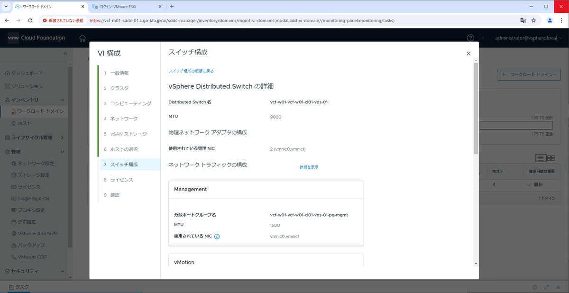Click 詳細を表示 link
Image resolution: width=569 pixels, height=293 pixels.
tap(309, 167)
